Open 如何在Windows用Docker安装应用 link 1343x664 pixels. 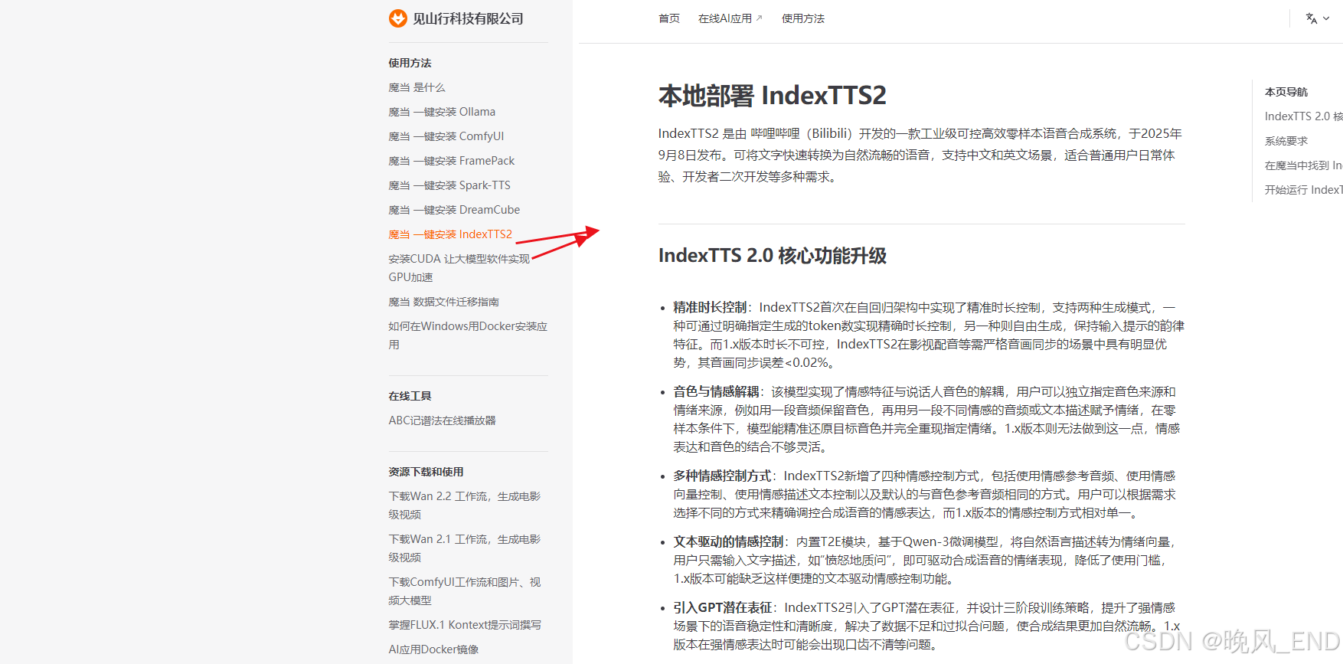468,335
